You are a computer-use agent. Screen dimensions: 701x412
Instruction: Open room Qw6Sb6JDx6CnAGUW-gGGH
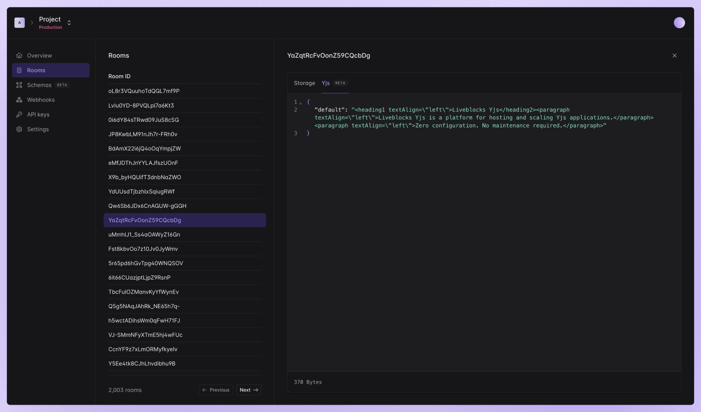click(x=147, y=206)
